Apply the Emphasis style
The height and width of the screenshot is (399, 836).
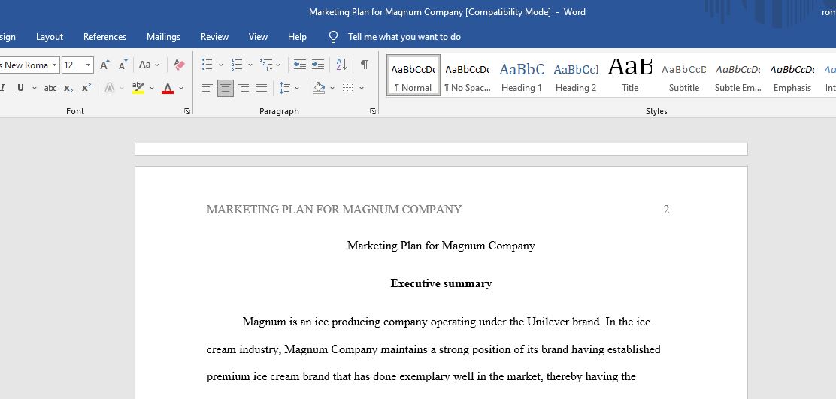point(792,75)
